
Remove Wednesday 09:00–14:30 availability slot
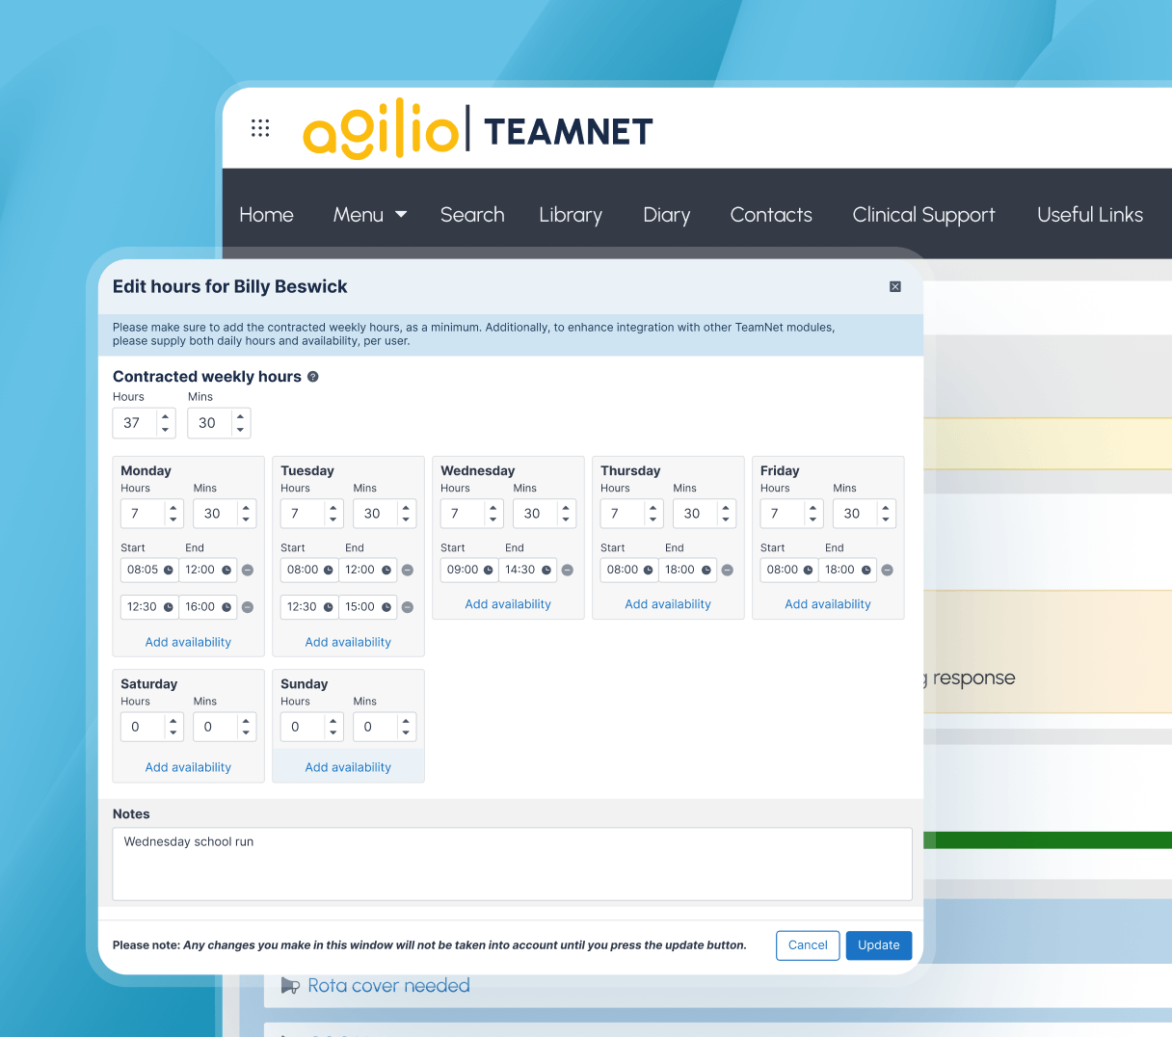click(x=568, y=571)
